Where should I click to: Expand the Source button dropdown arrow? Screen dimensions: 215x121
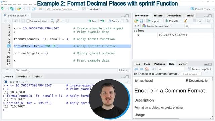coord(122,21)
